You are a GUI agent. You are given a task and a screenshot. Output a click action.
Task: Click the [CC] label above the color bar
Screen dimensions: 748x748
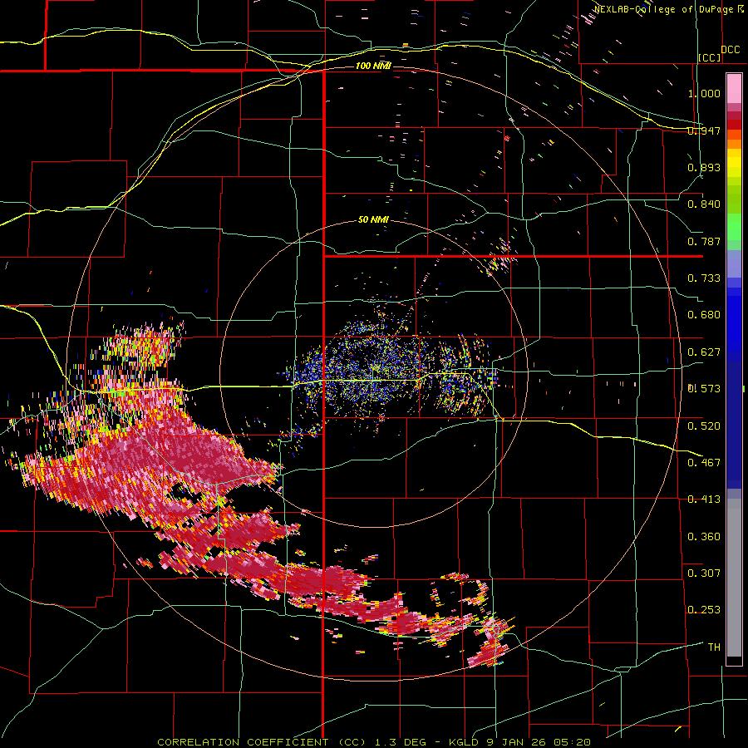point(710,57)
